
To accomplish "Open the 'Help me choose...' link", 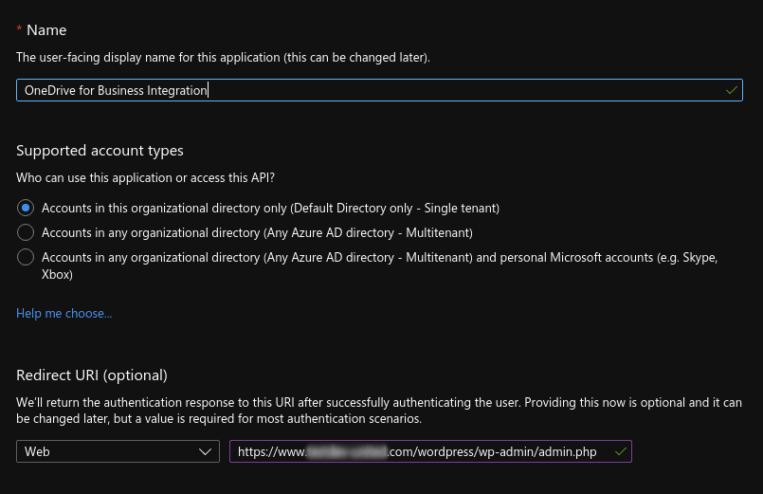I will [x=64, y=314].
